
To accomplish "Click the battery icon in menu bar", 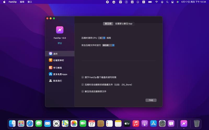I will point(150,2).
